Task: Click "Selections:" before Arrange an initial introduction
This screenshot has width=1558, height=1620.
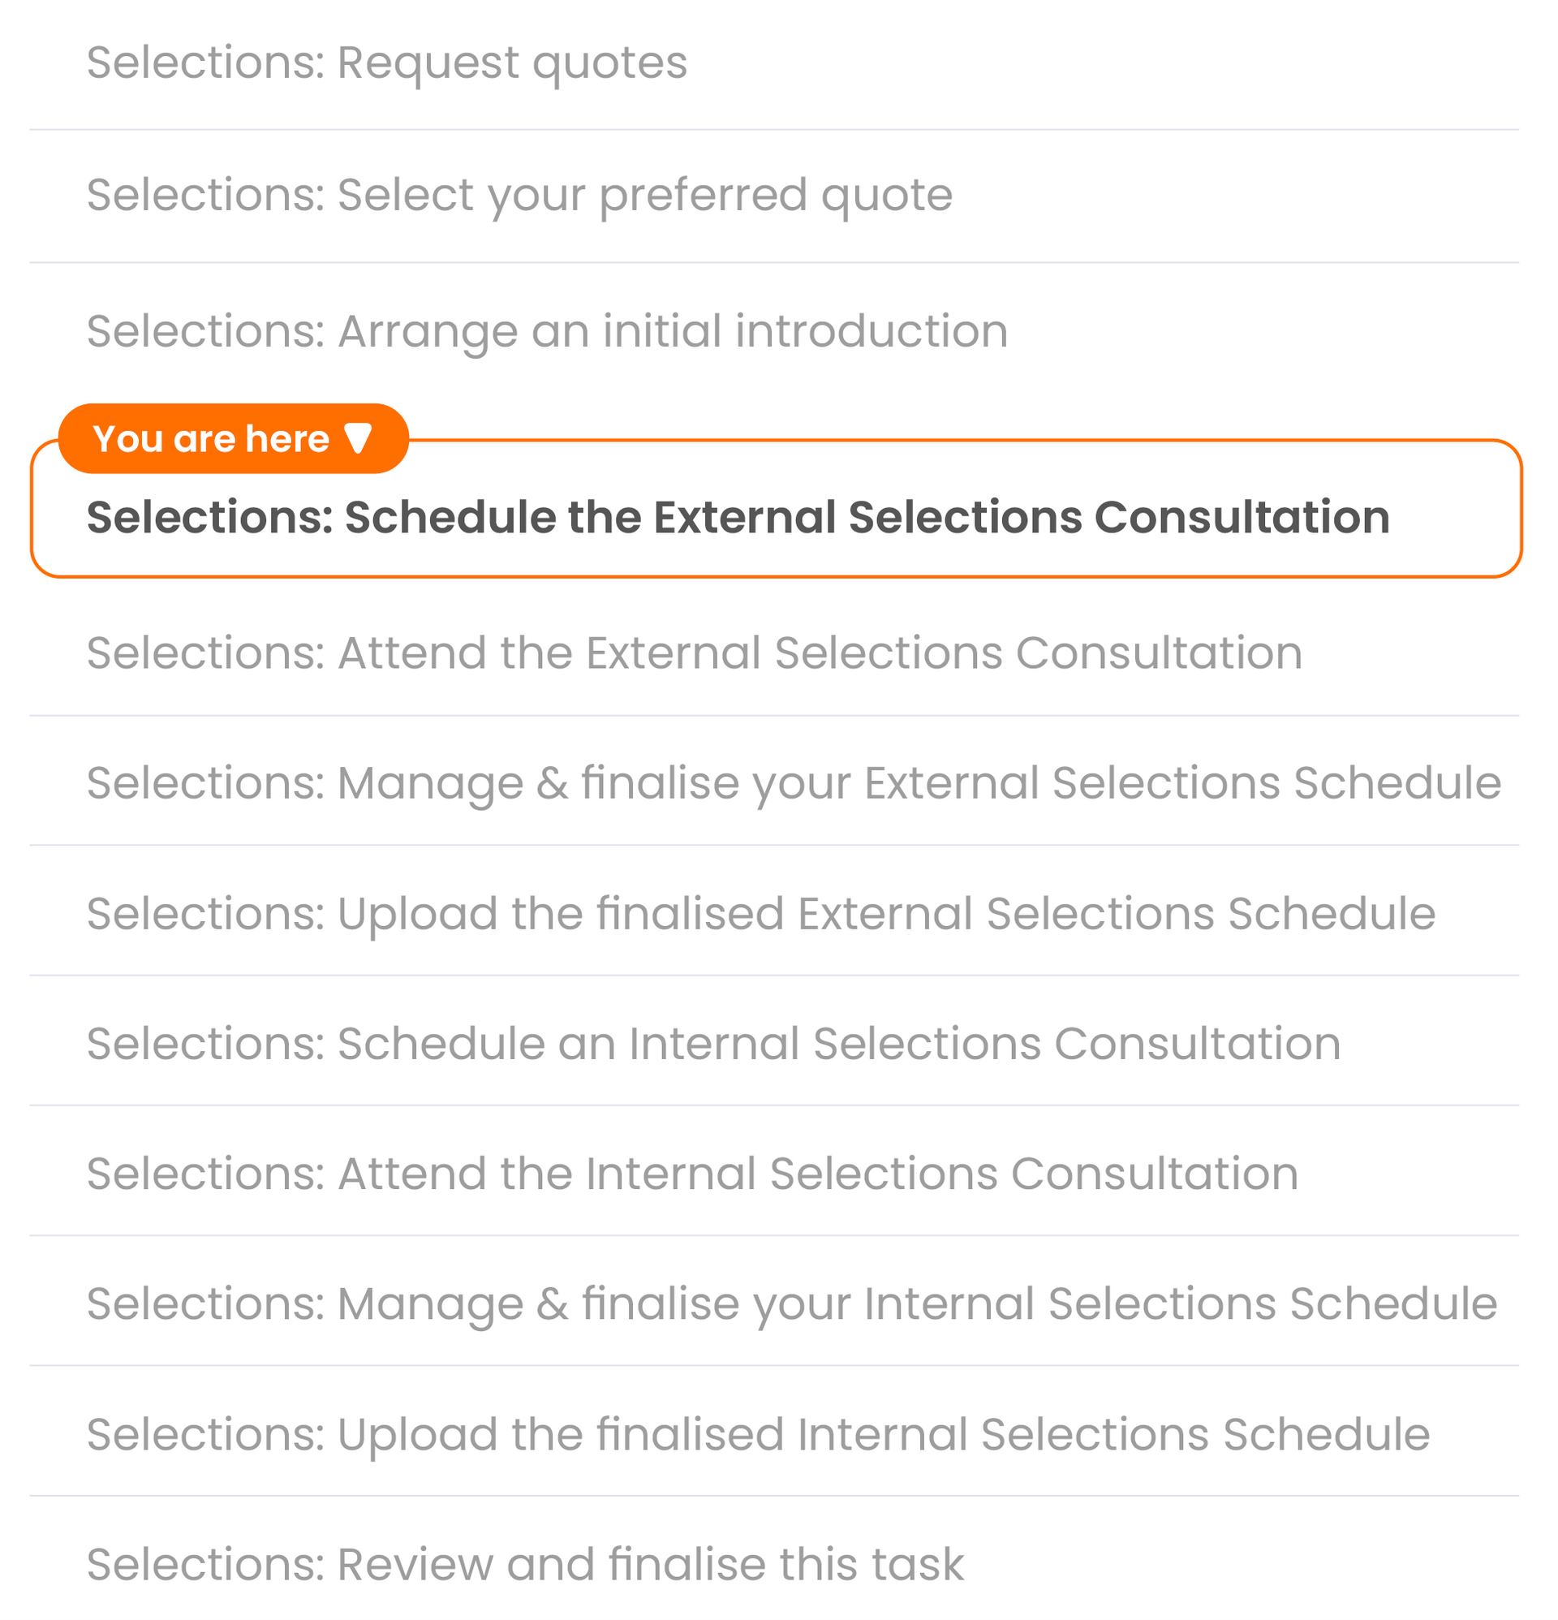Action: click(x=206, y=331)
